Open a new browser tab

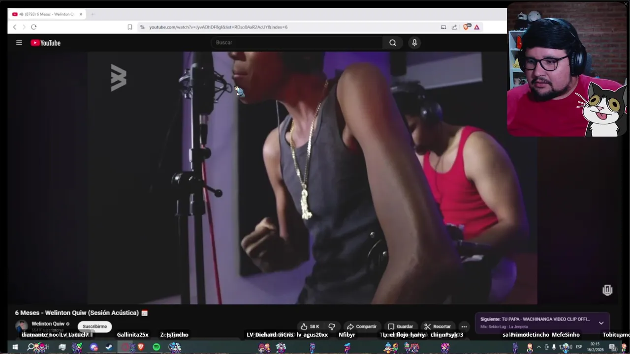tap(92, 14)
